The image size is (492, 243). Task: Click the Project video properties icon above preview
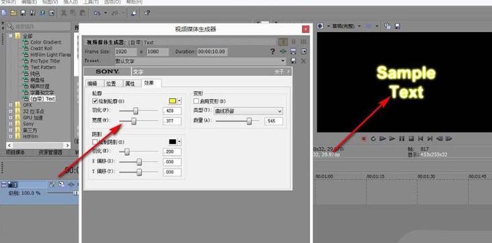tap(320, 26)
